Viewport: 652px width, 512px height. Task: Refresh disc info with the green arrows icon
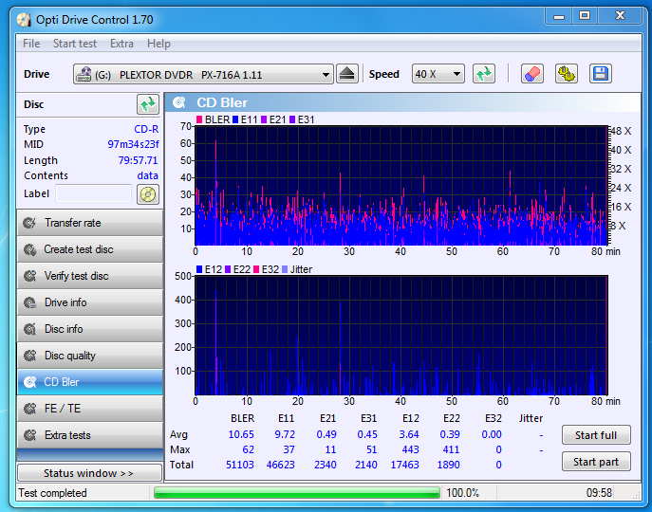click(x=148, y=104)
